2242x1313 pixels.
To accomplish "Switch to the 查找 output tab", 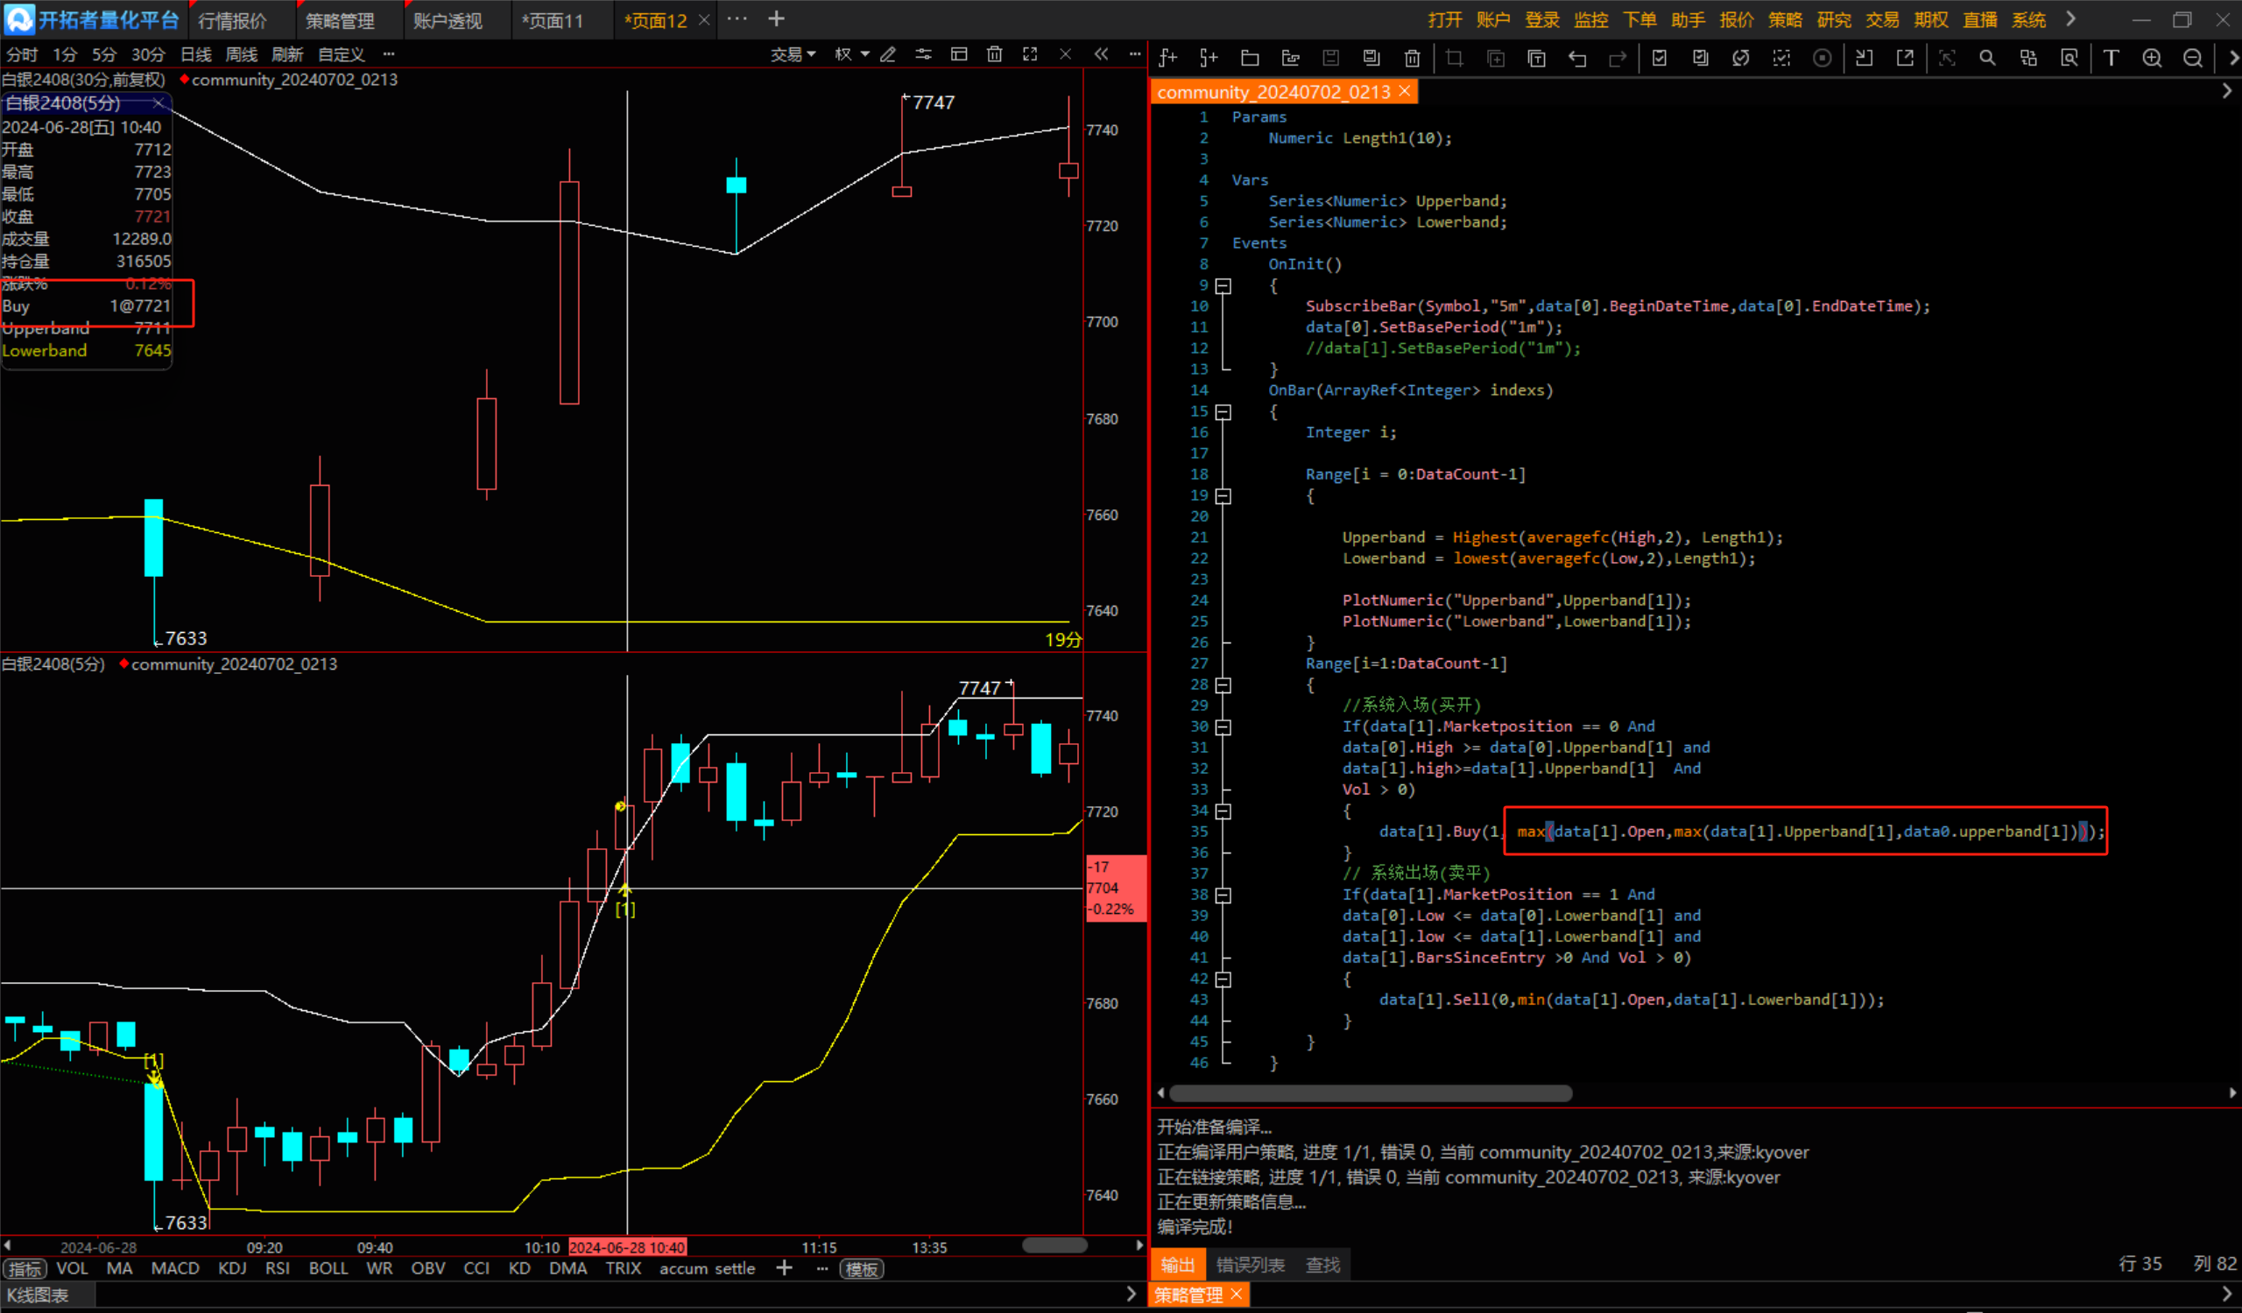I will click(1322, 1265).
